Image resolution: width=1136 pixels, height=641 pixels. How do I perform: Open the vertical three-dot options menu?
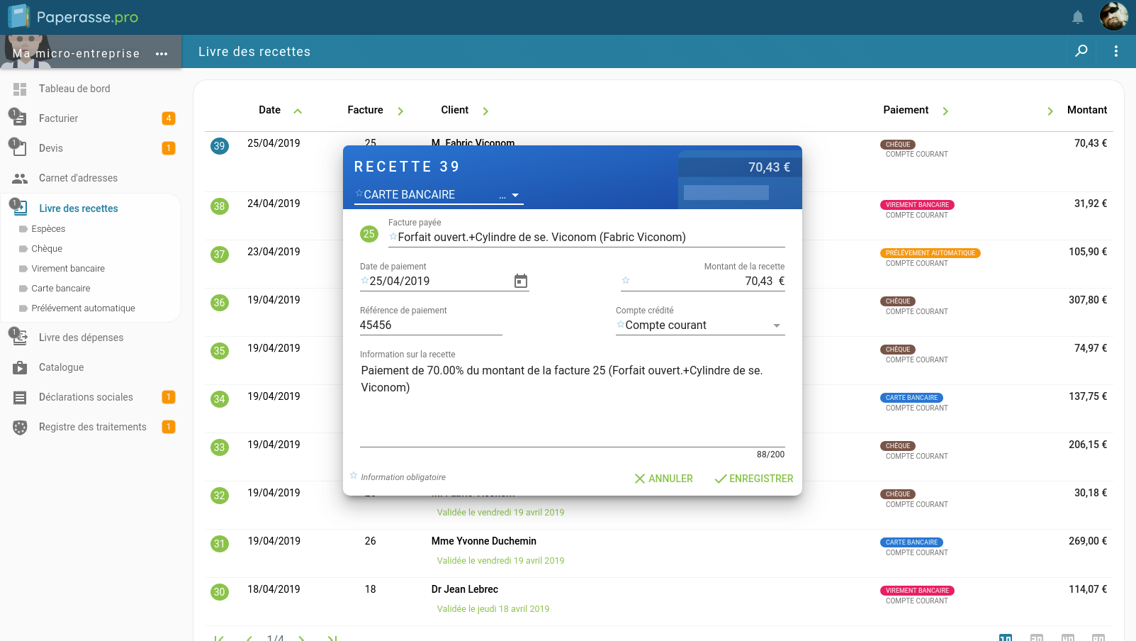[1115, 51]
